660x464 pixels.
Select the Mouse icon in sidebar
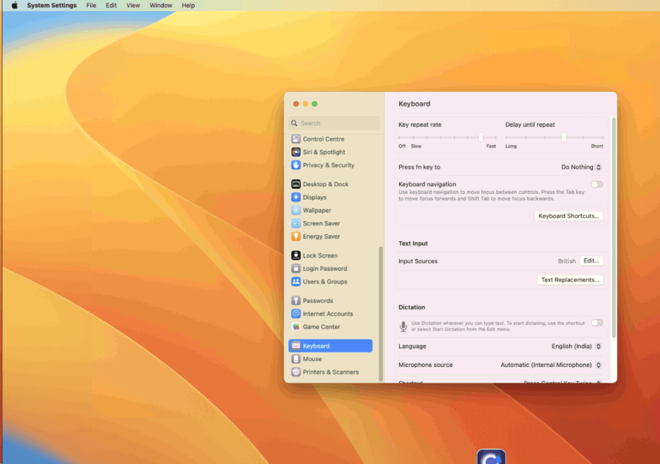(x=296, y=359)
